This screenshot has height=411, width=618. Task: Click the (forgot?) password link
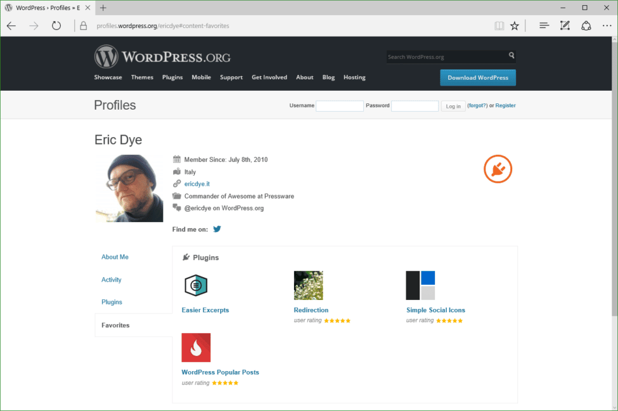click(x=477, y=105)
